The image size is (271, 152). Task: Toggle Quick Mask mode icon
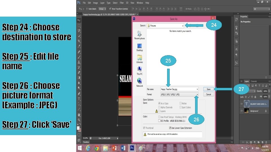79,135
